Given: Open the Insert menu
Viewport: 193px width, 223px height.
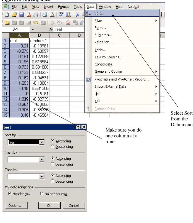Looking at the screenshot, I should 49,7.
